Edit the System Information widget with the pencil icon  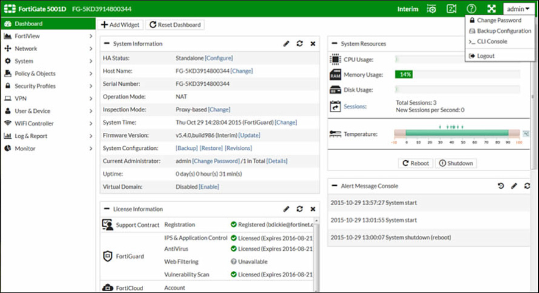[x=286, y=44]
